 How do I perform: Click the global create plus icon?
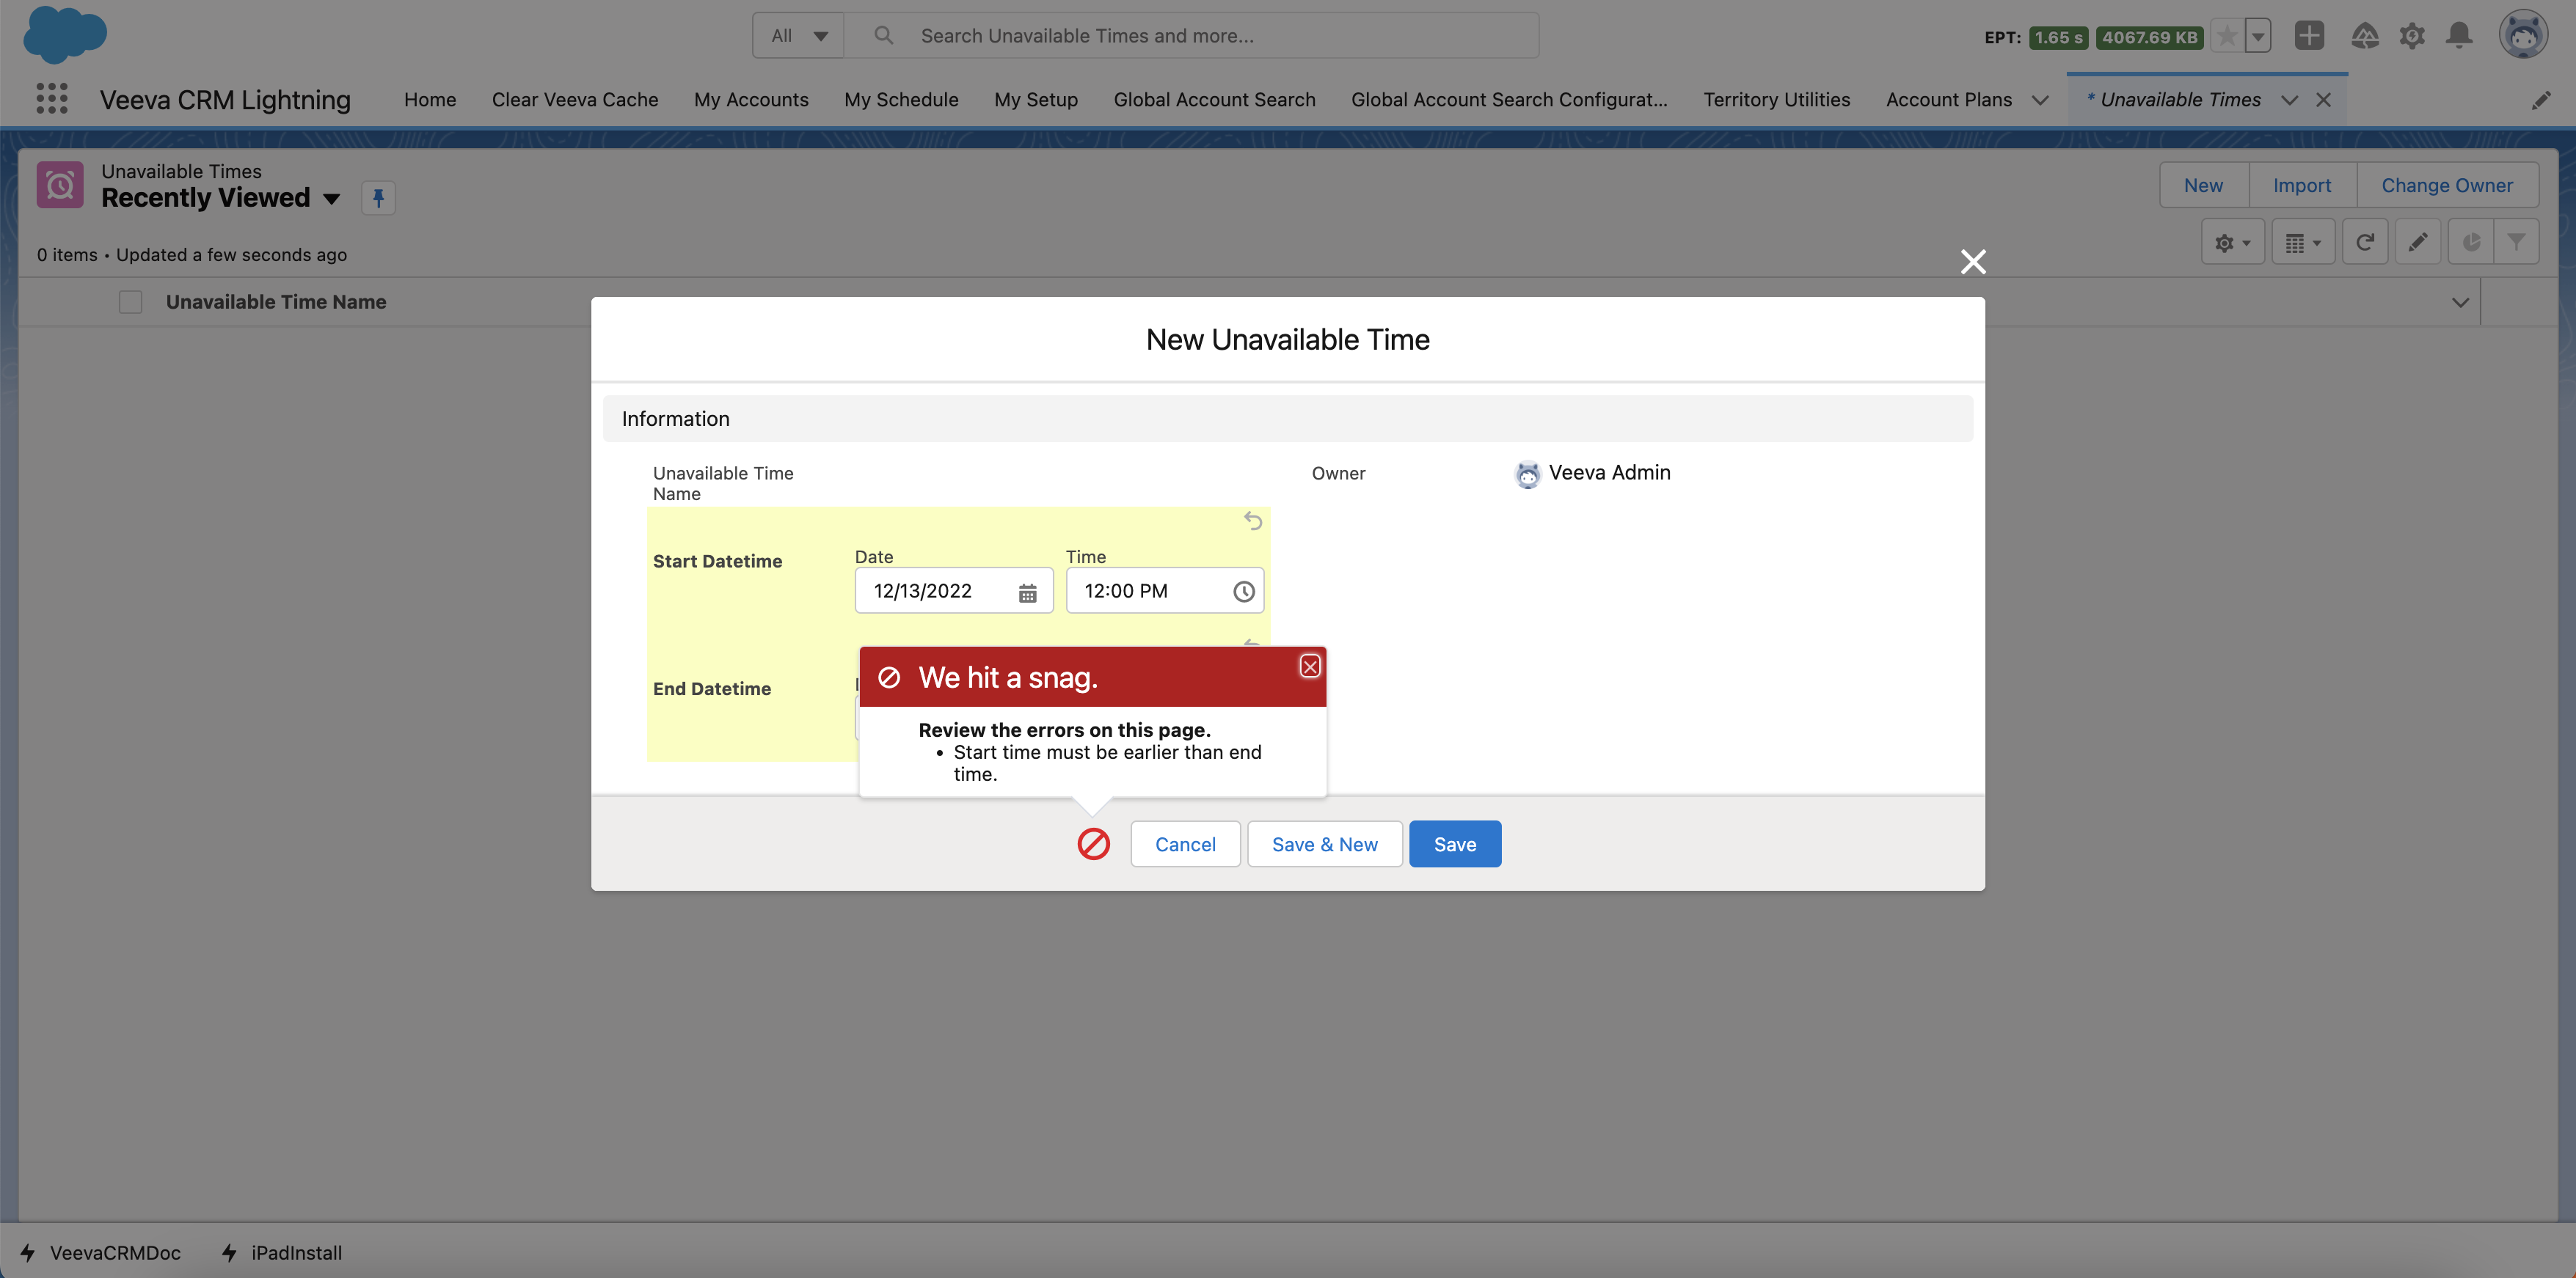2308,36
